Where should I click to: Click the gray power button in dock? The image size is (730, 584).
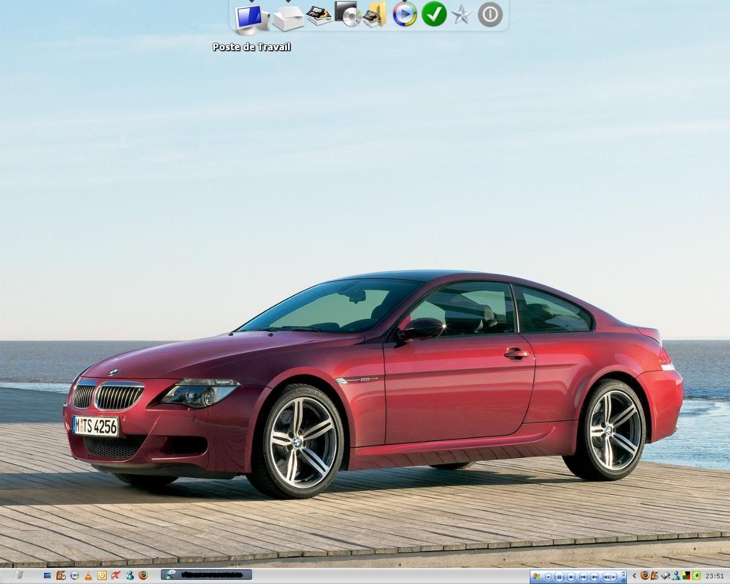(x=490, y=14)
